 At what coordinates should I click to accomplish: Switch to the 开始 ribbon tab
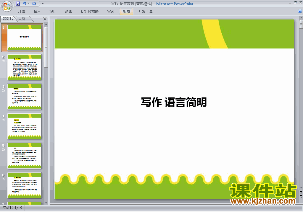point(21,12)
